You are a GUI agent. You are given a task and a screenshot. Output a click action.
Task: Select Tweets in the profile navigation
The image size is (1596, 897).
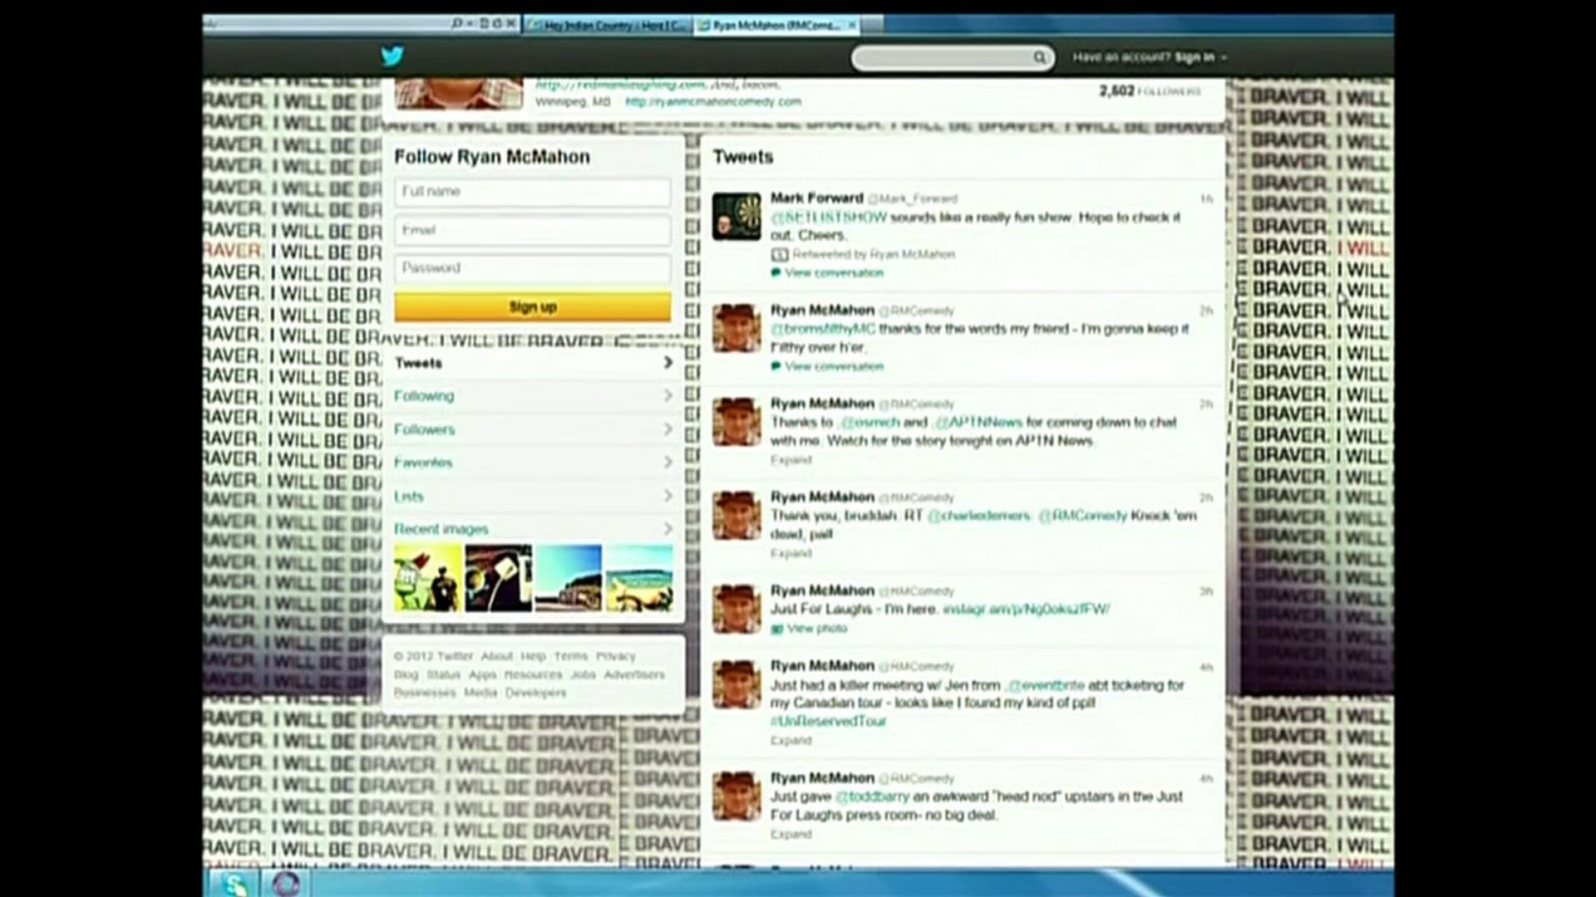tap(533, 363)
